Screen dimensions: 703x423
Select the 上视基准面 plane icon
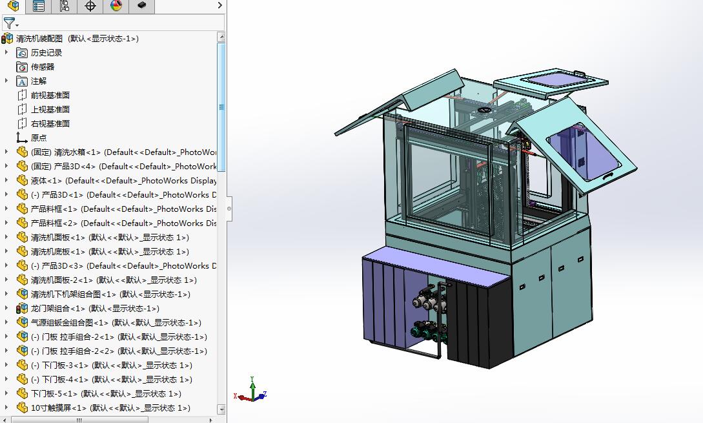coord(22,109)
